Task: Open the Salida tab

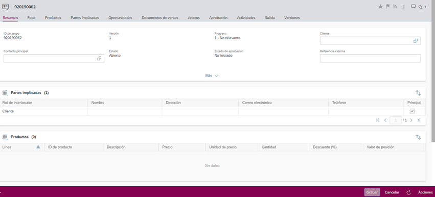Action: [270, 18]
